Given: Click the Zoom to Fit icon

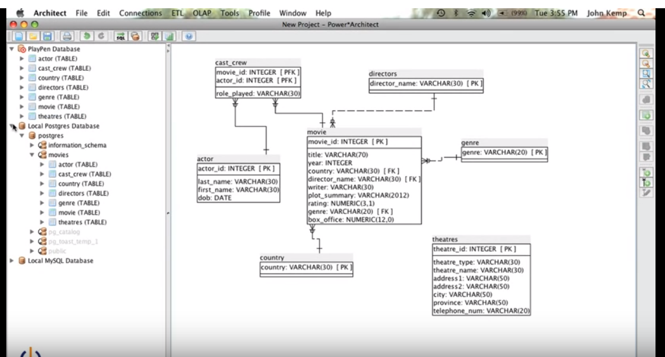Looking at the screenshot, I should [646, 84].
